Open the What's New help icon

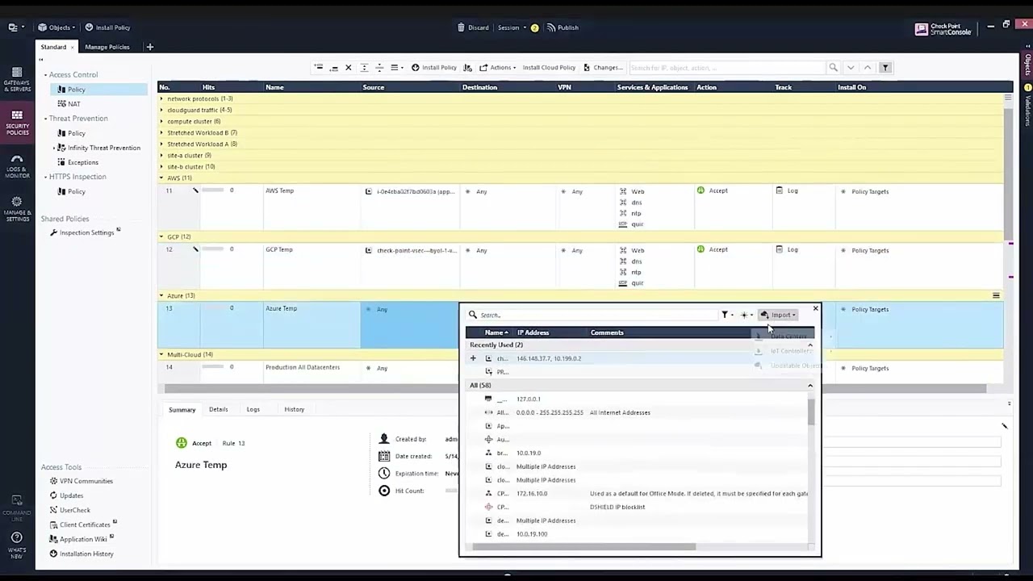point(17,545)
